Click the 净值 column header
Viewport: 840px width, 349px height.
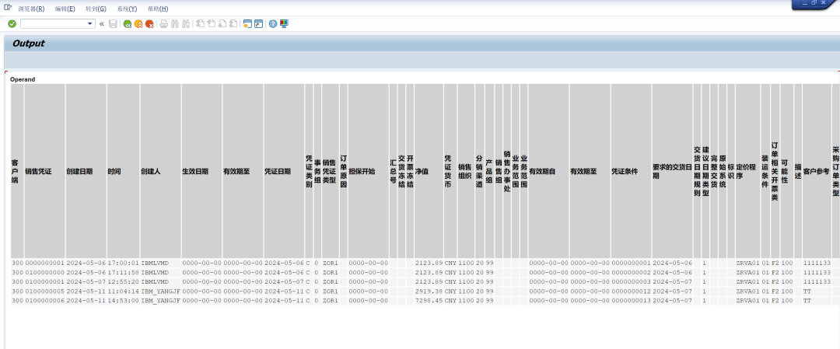pyautogui.click(x=429, y=171)
